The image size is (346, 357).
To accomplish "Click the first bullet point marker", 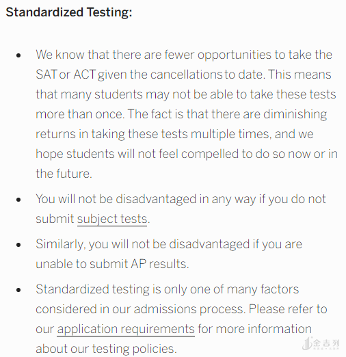I will pos(18,55).
